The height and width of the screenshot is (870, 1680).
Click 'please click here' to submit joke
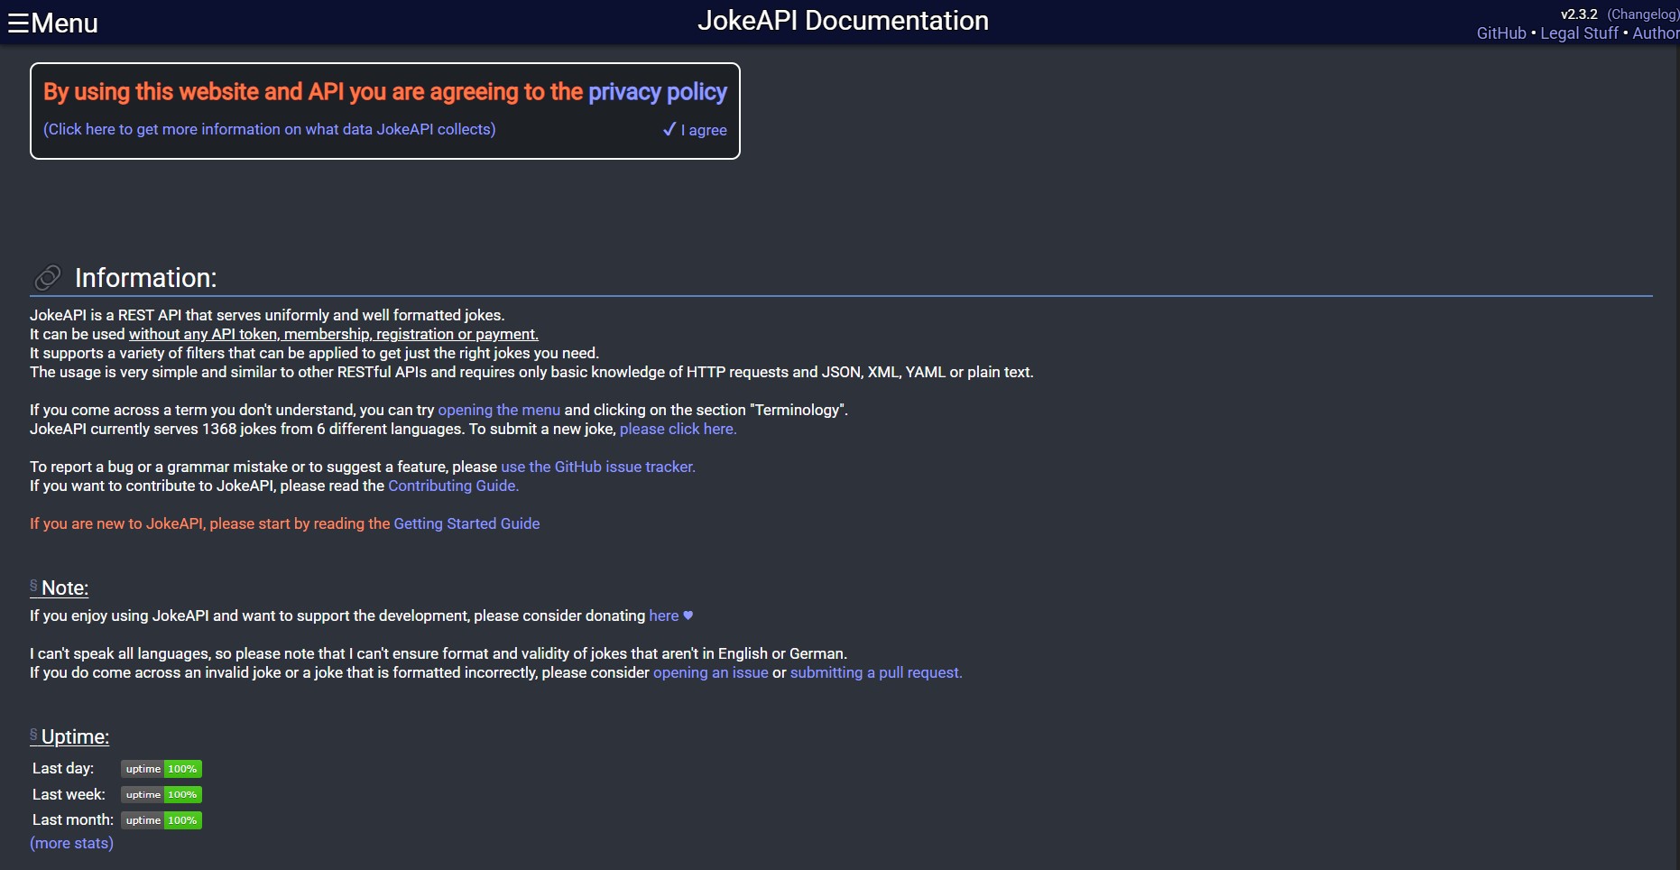click(678, 429)
